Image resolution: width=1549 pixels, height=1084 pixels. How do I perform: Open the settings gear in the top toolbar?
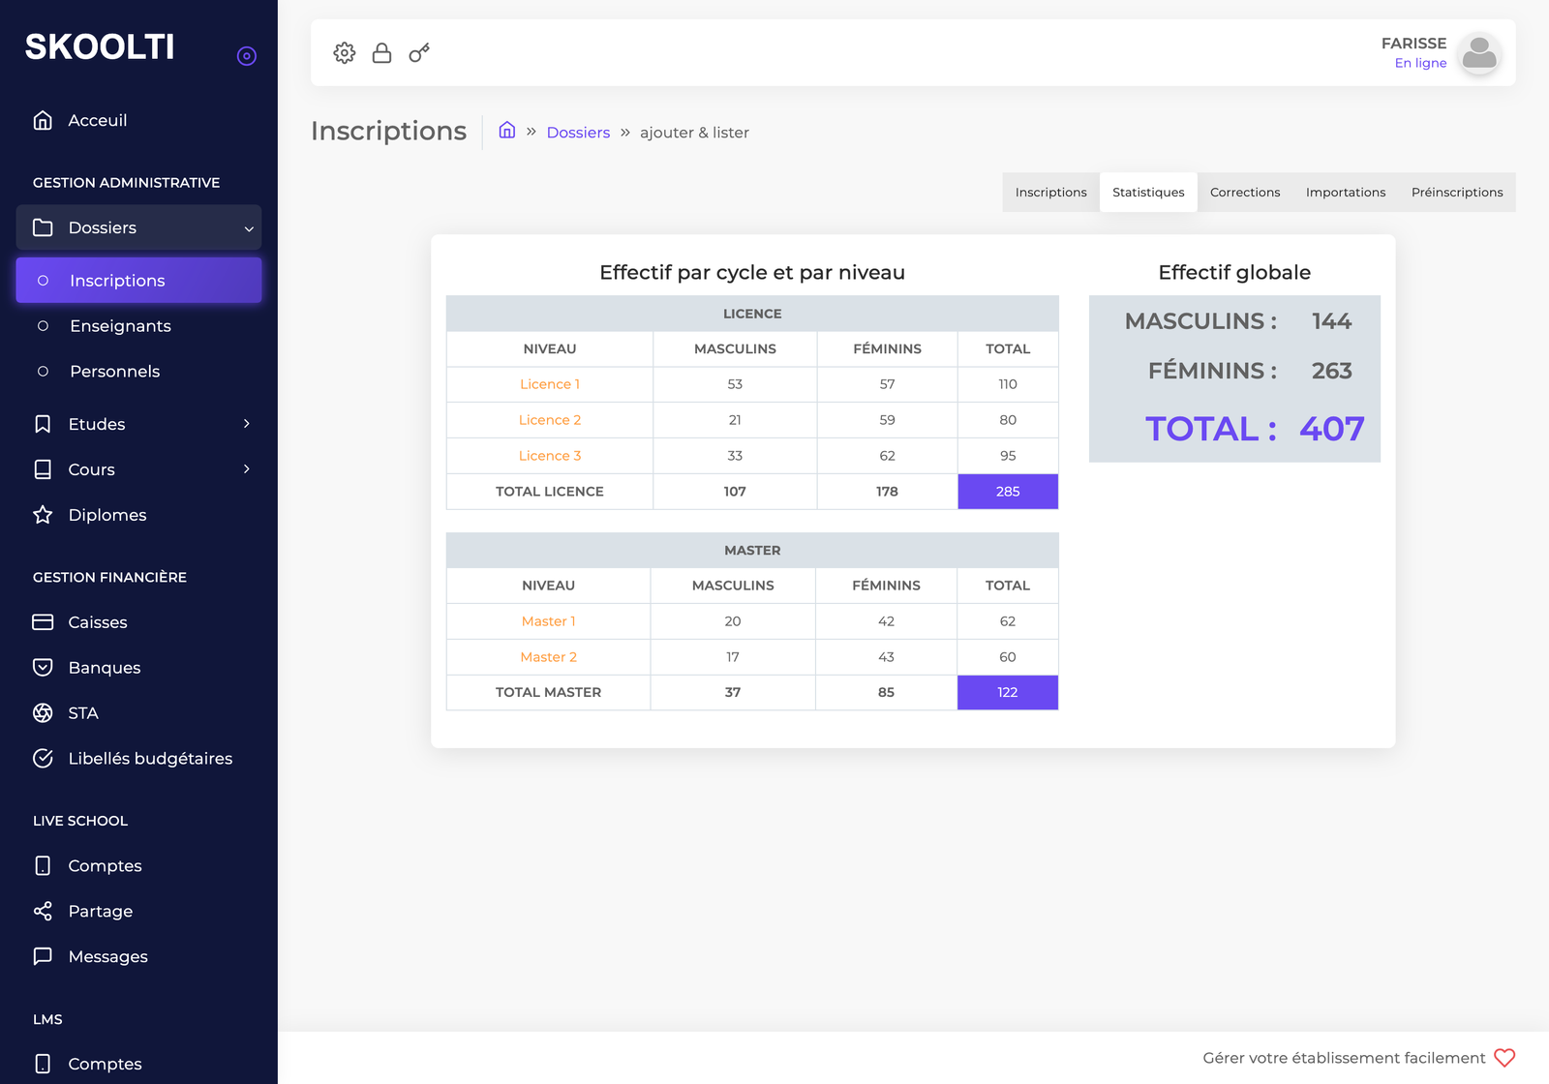point(344,53)
